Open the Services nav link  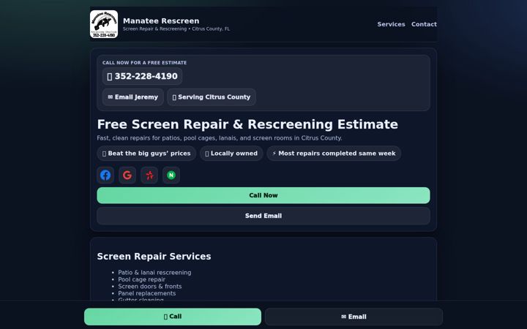[x=391, y=24]
